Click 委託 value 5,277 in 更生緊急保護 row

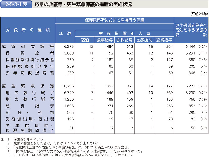tap(190, 86)
